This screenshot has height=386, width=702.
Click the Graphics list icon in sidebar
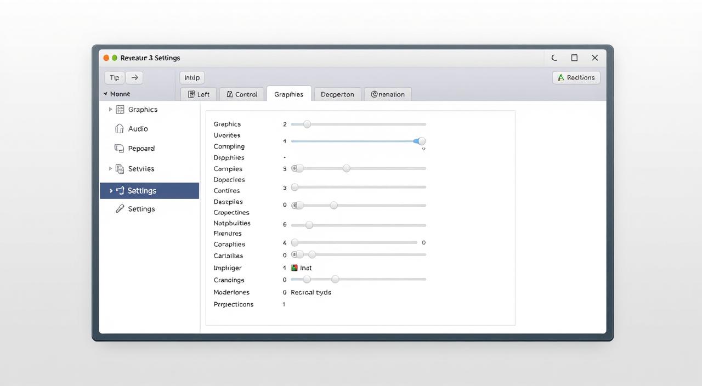[x=120, y=110]
